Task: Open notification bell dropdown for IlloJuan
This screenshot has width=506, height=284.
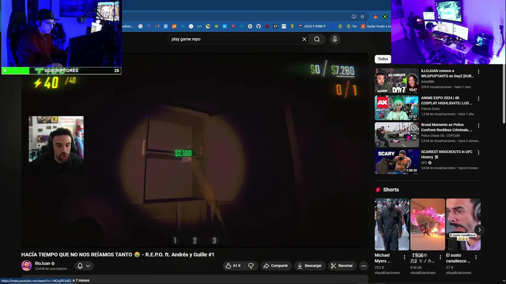Action: [84, 266]
